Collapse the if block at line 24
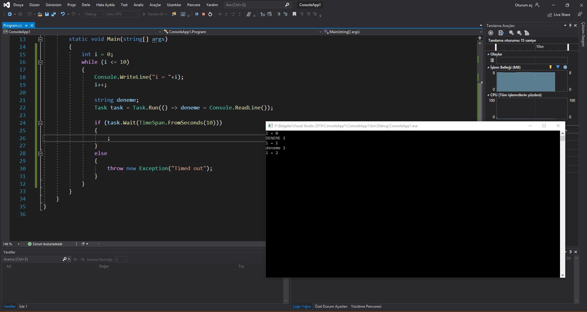This screenshot has width=587, height=312. (x=40, y=123)
